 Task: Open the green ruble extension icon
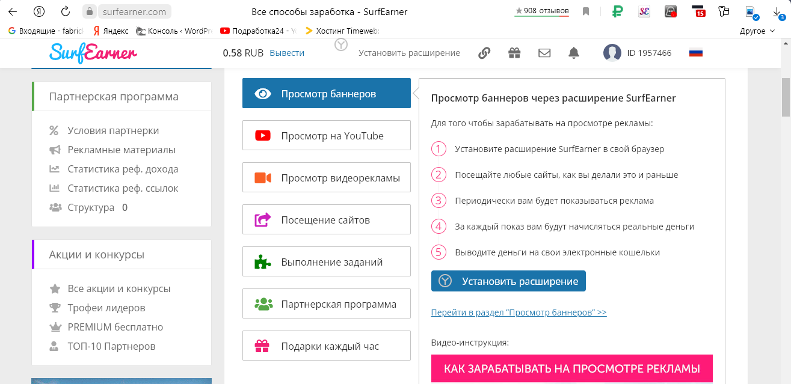pos(617,11)
